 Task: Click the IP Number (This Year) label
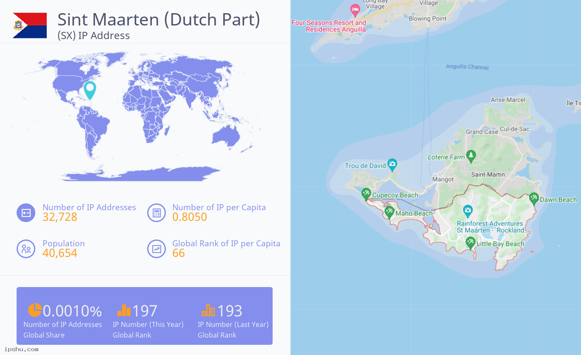148,324
